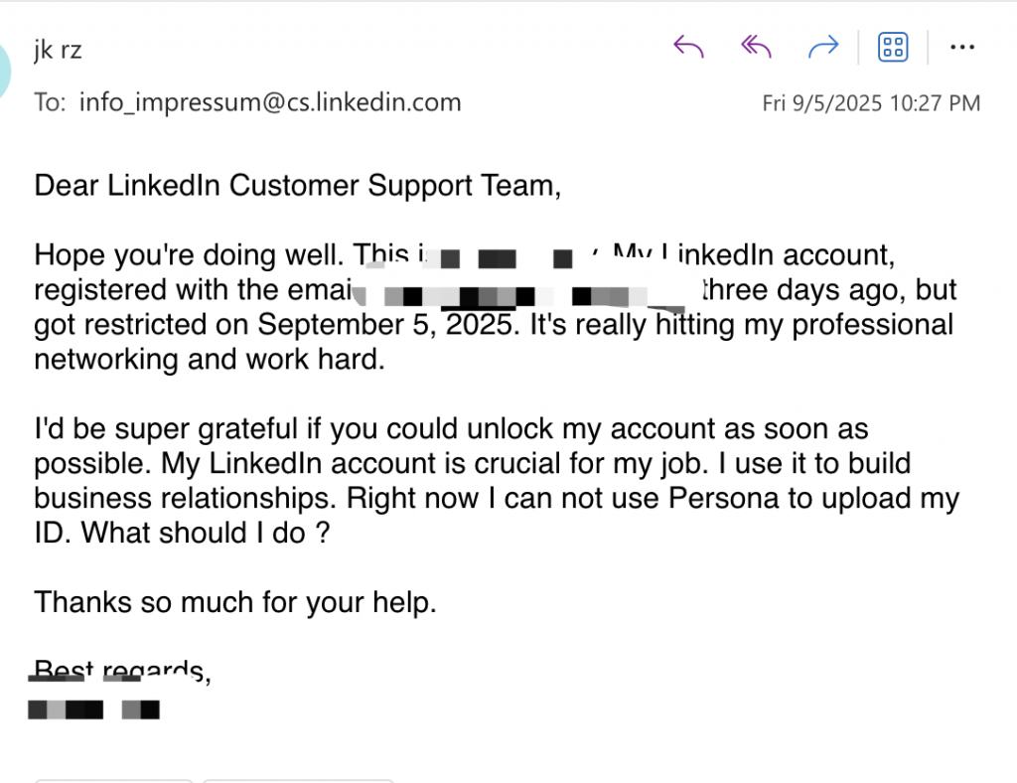Viewport: 1017px width, 783px height.
Task: Click the What should I do question
Action: (x=206, y=534)
